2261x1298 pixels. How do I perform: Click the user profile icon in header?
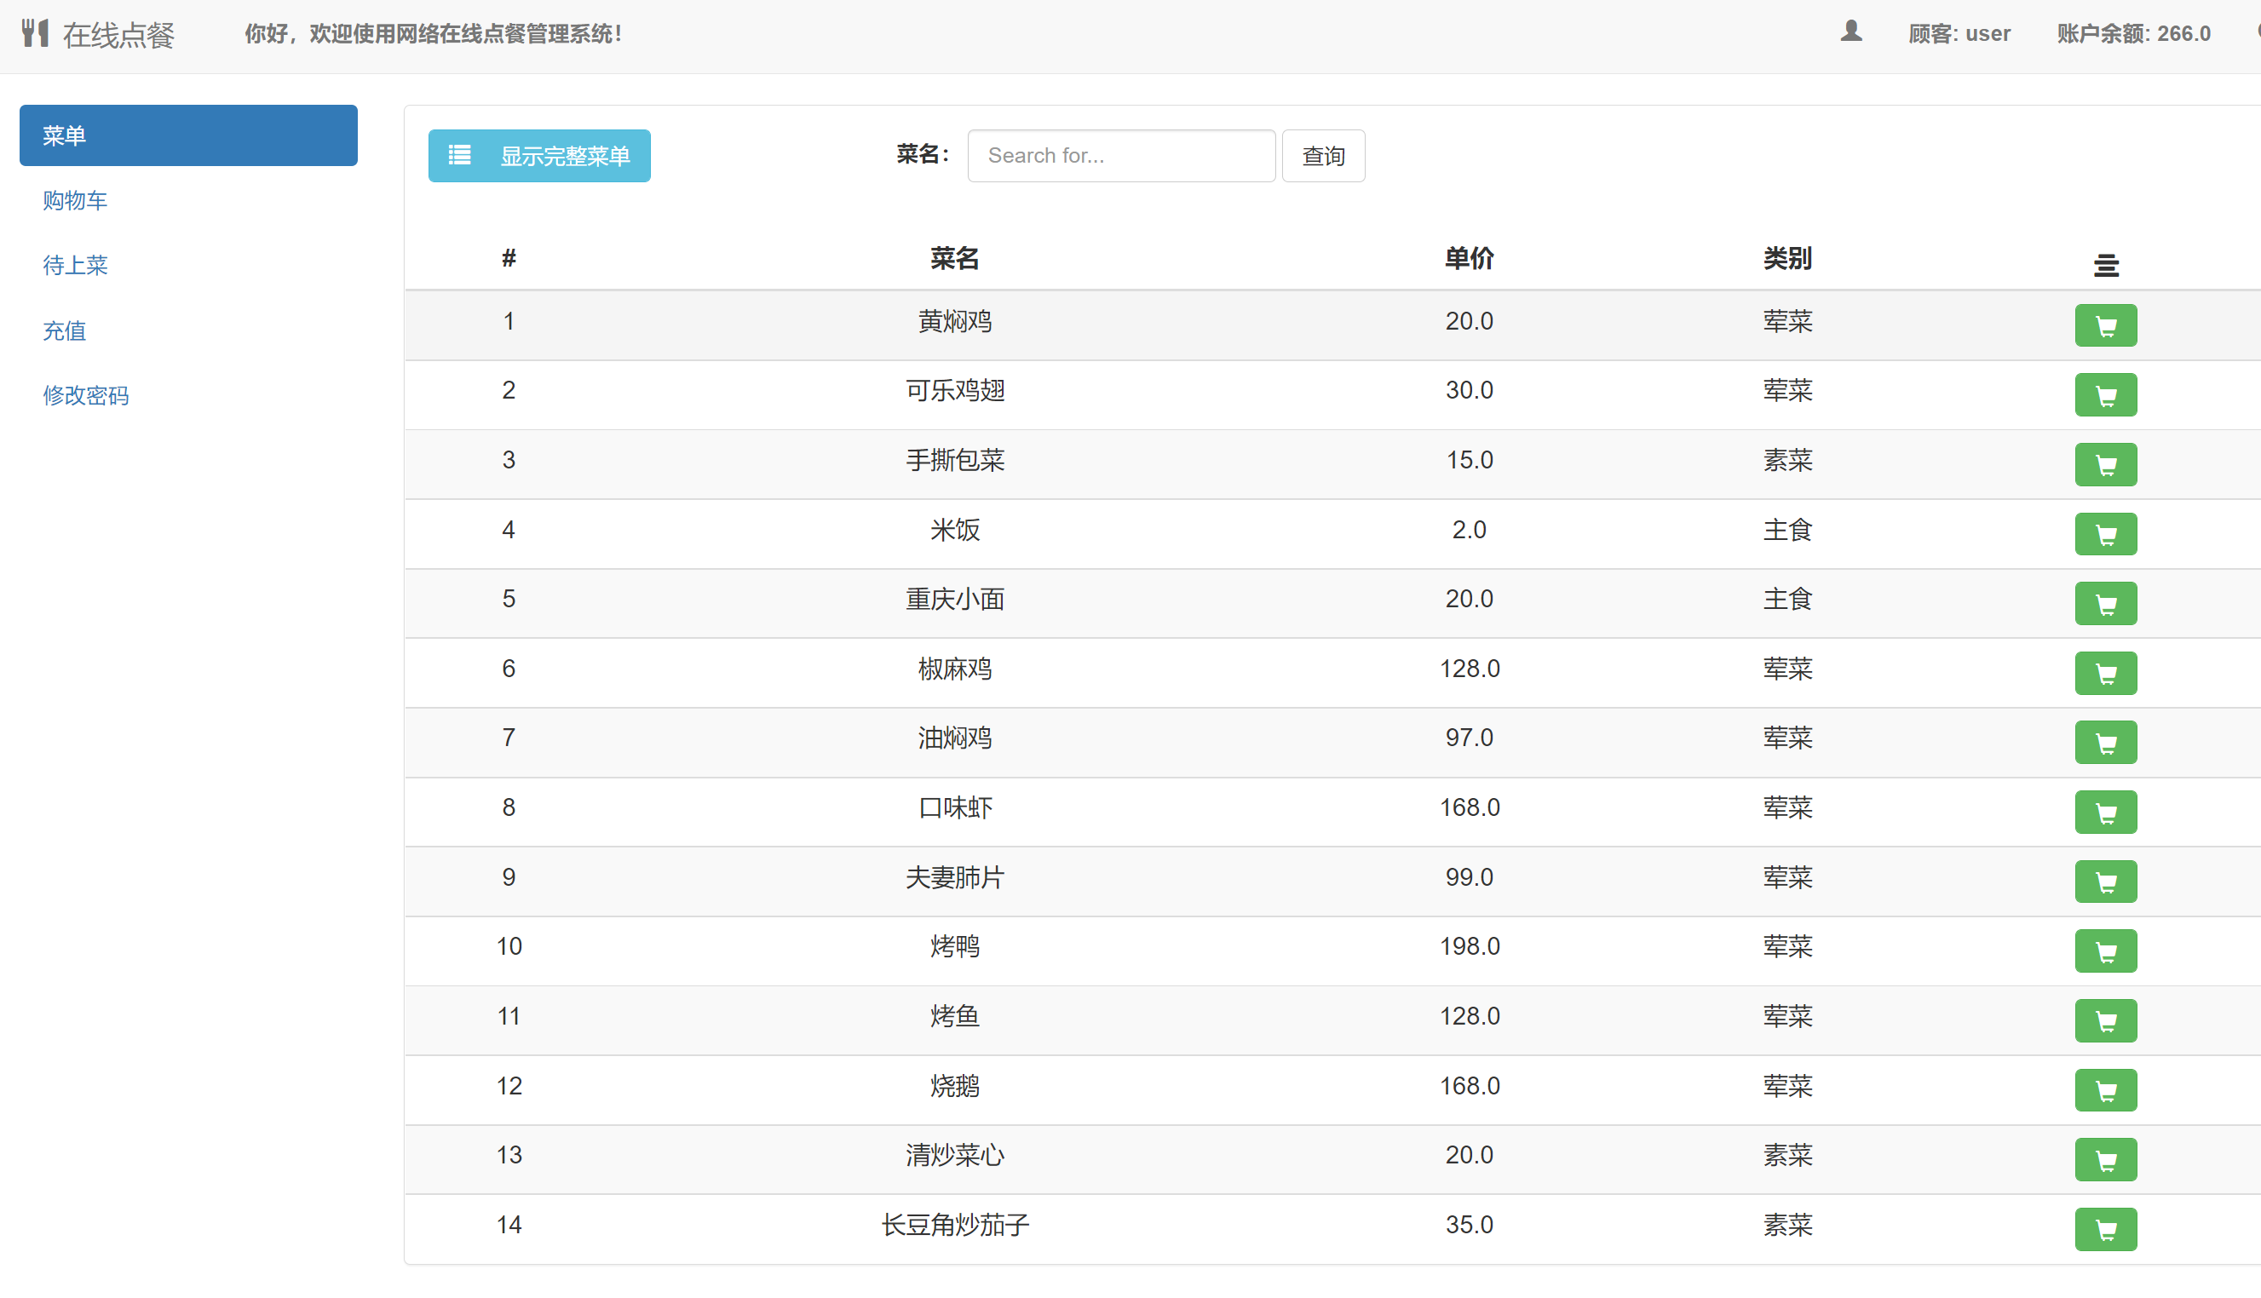point(1851,32)
